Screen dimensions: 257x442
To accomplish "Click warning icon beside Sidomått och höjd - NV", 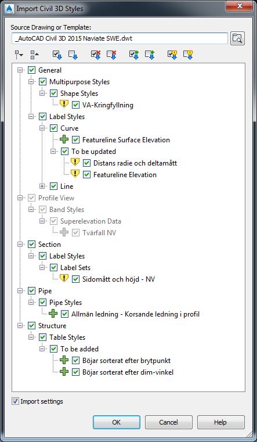I will click(x=64, y=279).
